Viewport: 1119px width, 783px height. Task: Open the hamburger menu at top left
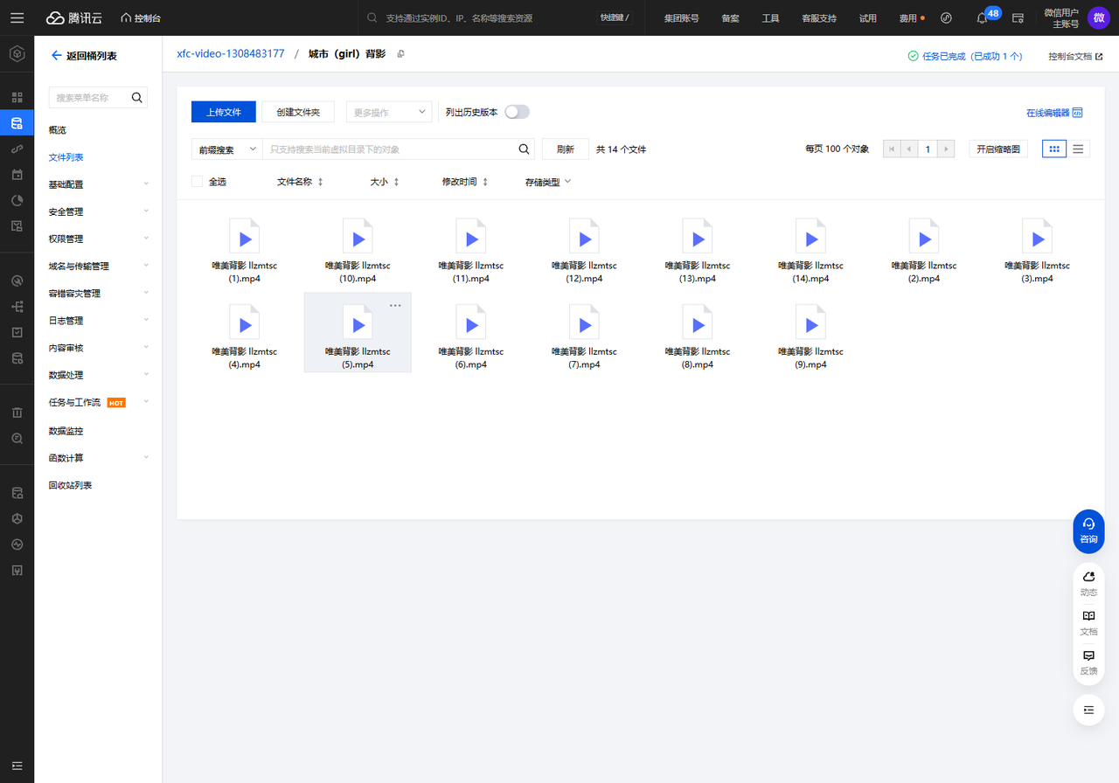pyautogui.click(x=17, y=17)
